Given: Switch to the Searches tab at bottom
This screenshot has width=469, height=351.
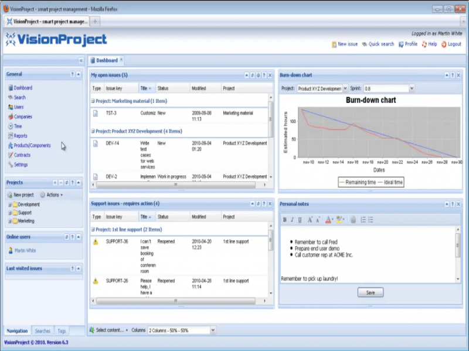Looking at the screenshot, I should click(42, 331).
